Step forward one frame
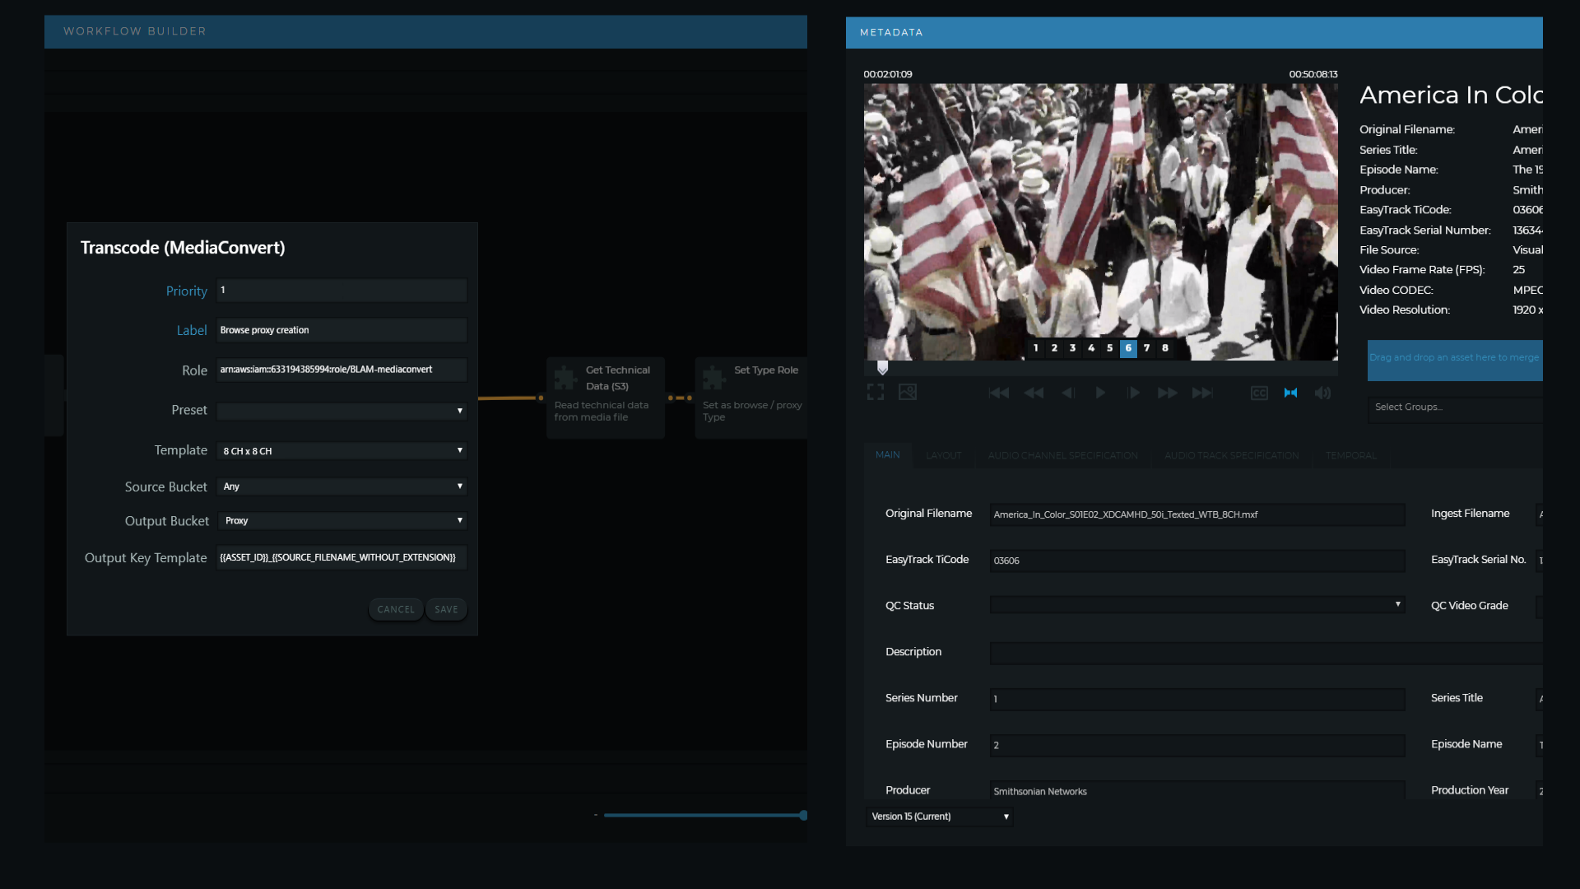The height and width of the screenshot is (889, 1580). click(1133, 393)
